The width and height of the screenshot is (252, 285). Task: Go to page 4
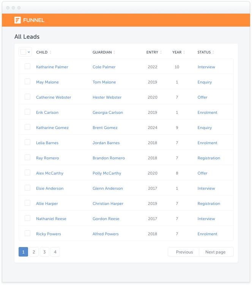click(55, 252)
